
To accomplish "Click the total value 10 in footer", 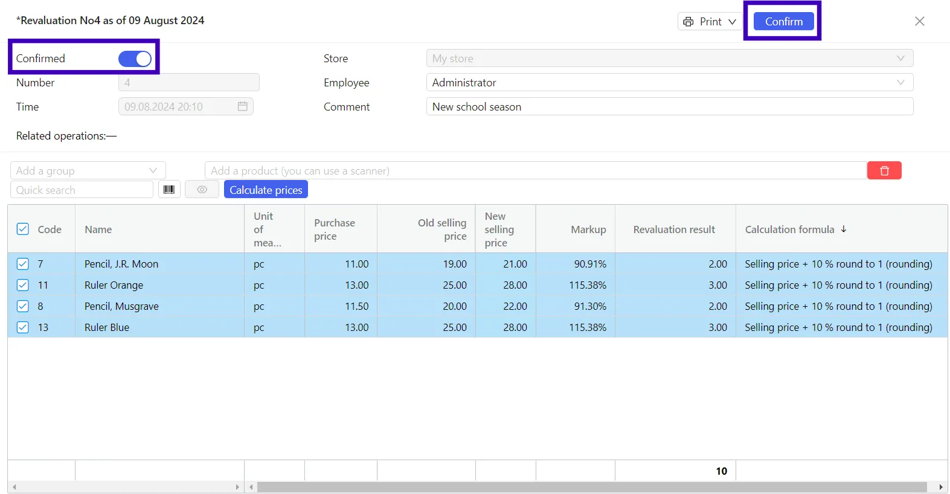I will 721,471.
